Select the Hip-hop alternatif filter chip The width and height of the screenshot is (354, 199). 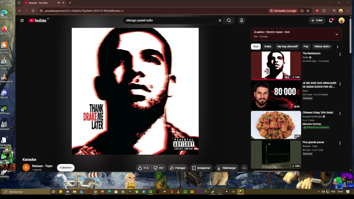(287, 46)
